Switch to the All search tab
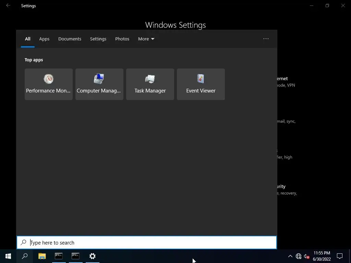The width and height of the screenshot is (351, 263). pyautogui.click(x=27, y=39)
